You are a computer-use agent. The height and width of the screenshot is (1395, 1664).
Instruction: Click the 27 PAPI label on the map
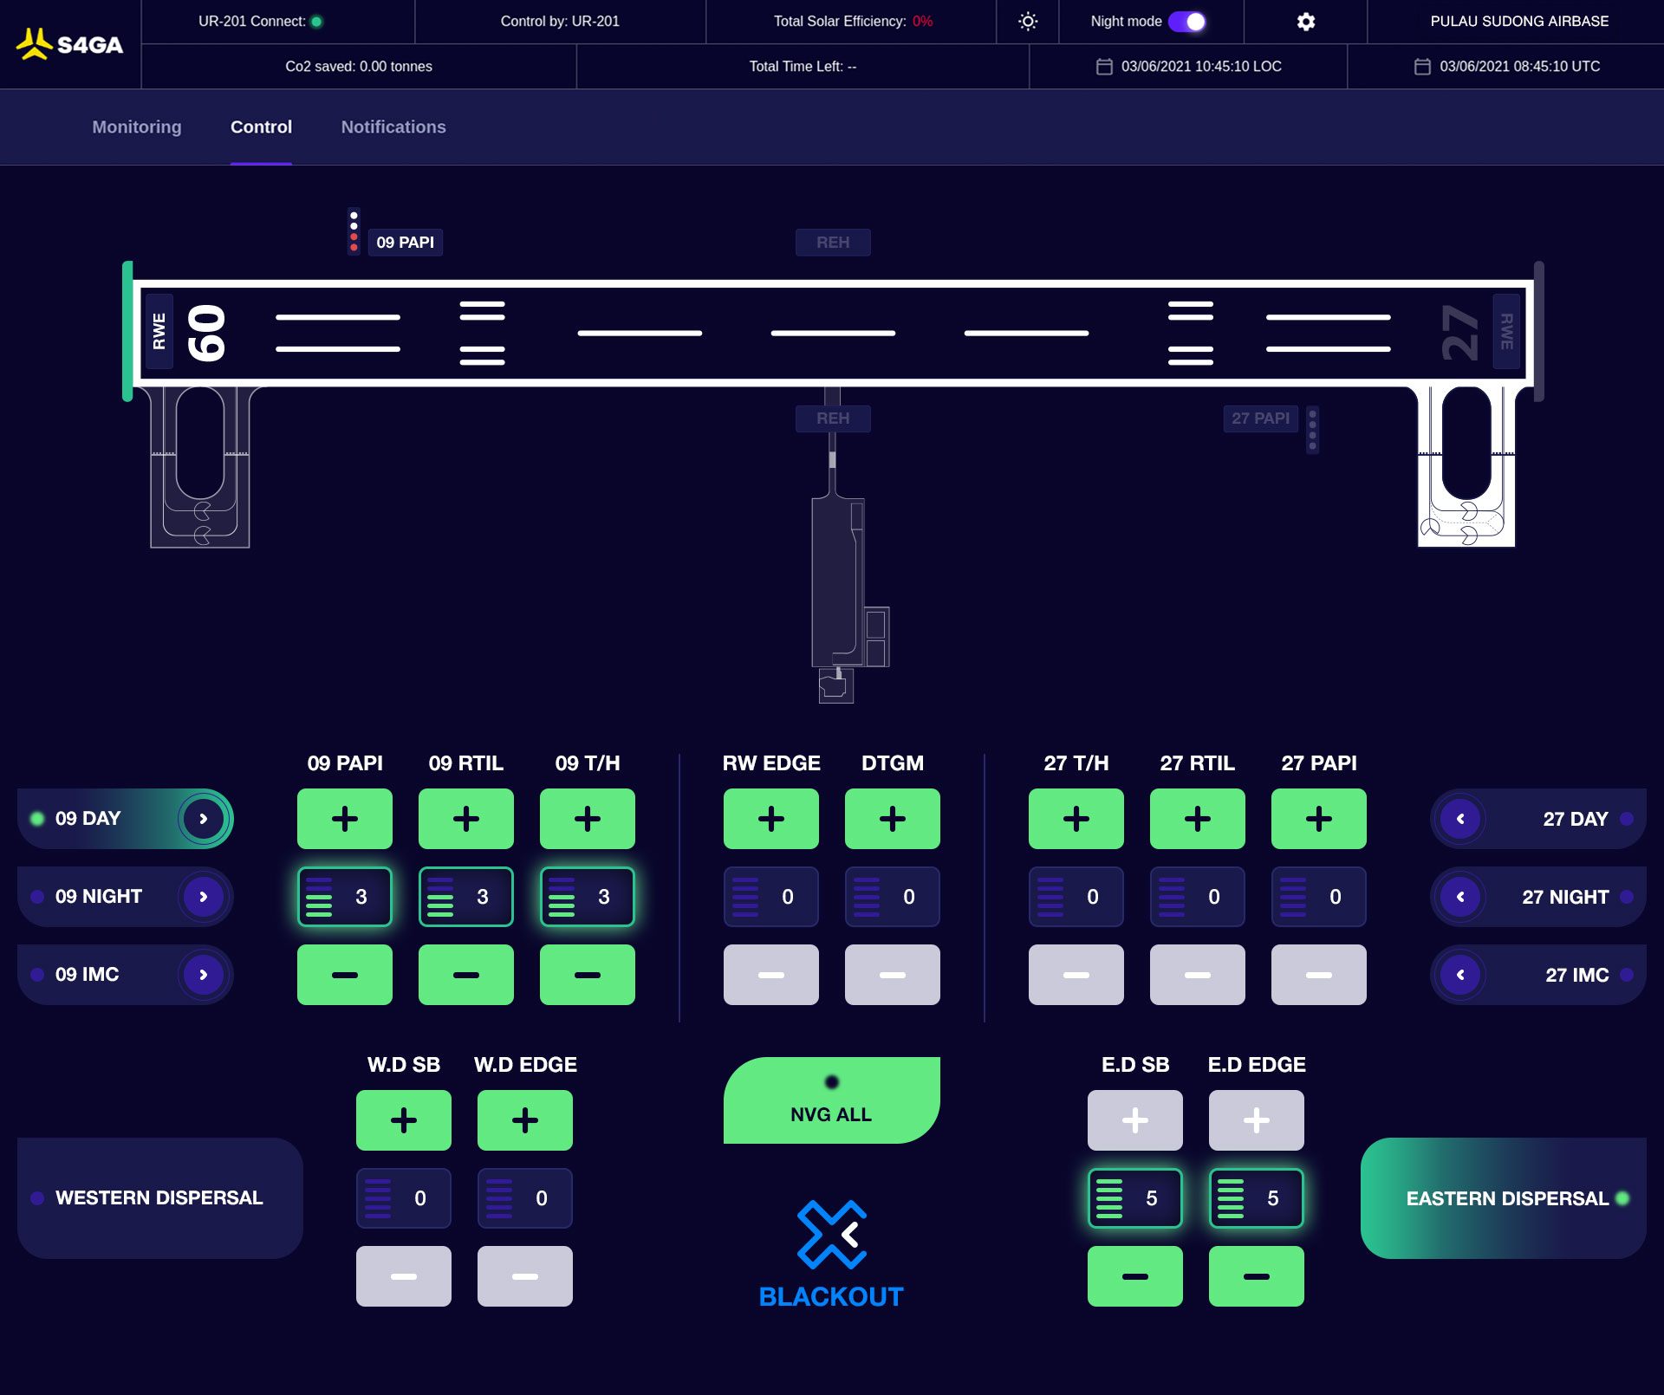1260,418
